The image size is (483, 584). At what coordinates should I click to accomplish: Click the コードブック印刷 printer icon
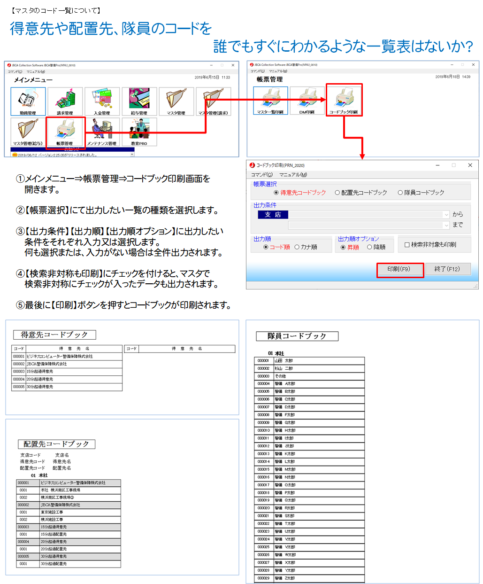coord(344,100)
